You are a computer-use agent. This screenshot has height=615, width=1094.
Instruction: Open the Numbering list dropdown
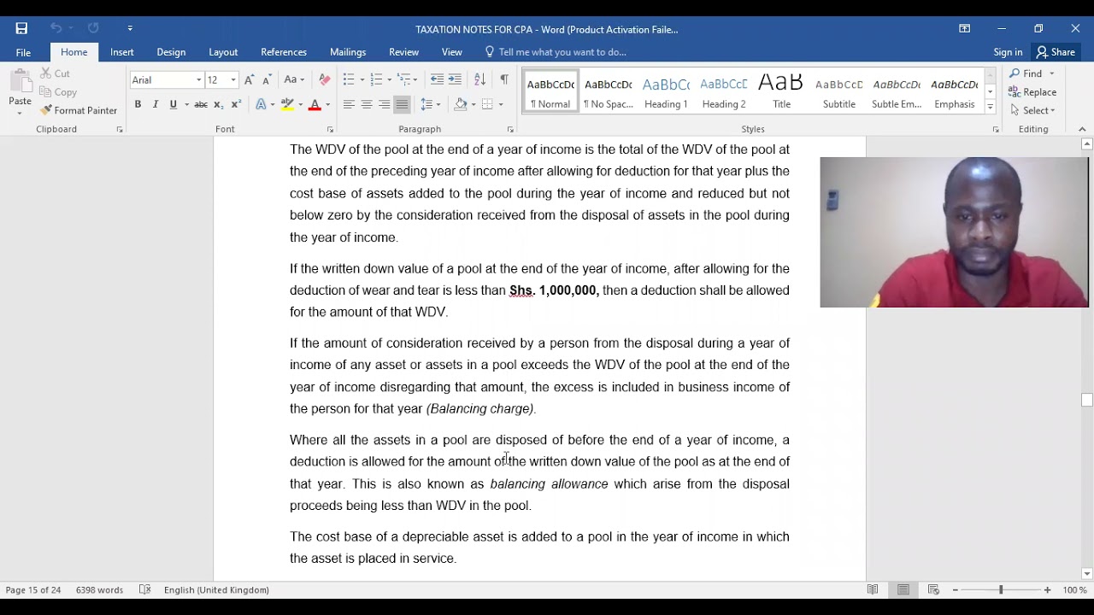point(381,79)
